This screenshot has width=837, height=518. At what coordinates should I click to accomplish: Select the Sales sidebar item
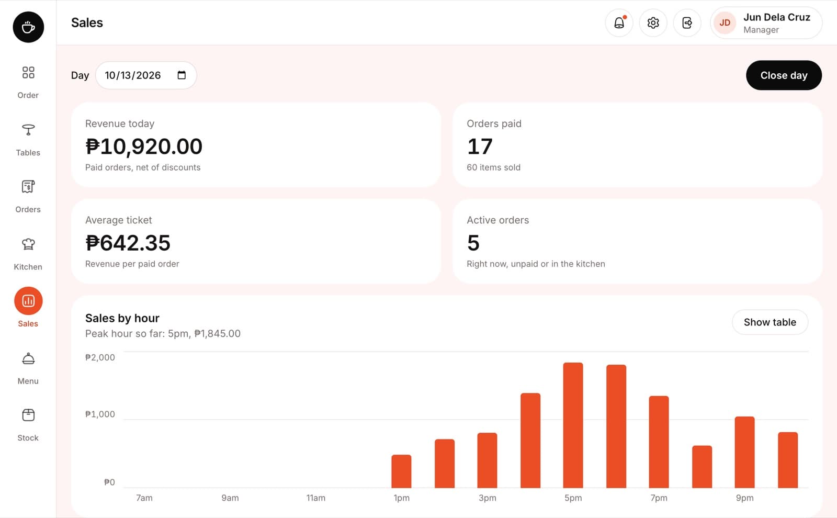[28, 308]
